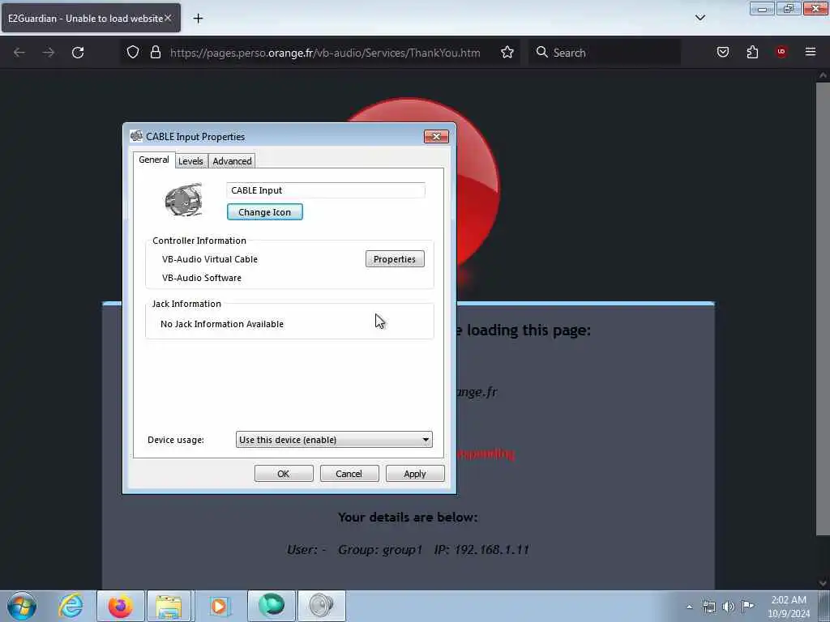Open the Action Center flag icon
This screenshot has height=622, width=830.
(748, 606)
